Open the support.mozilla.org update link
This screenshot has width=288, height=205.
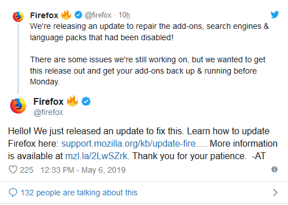[x=134, y=144]
